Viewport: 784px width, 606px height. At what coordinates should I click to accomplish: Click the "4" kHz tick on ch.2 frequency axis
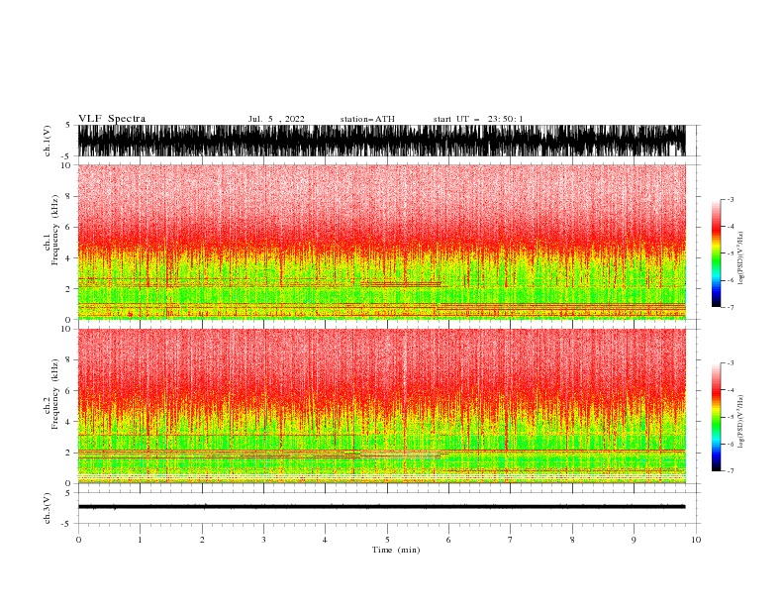coord(68,422)
